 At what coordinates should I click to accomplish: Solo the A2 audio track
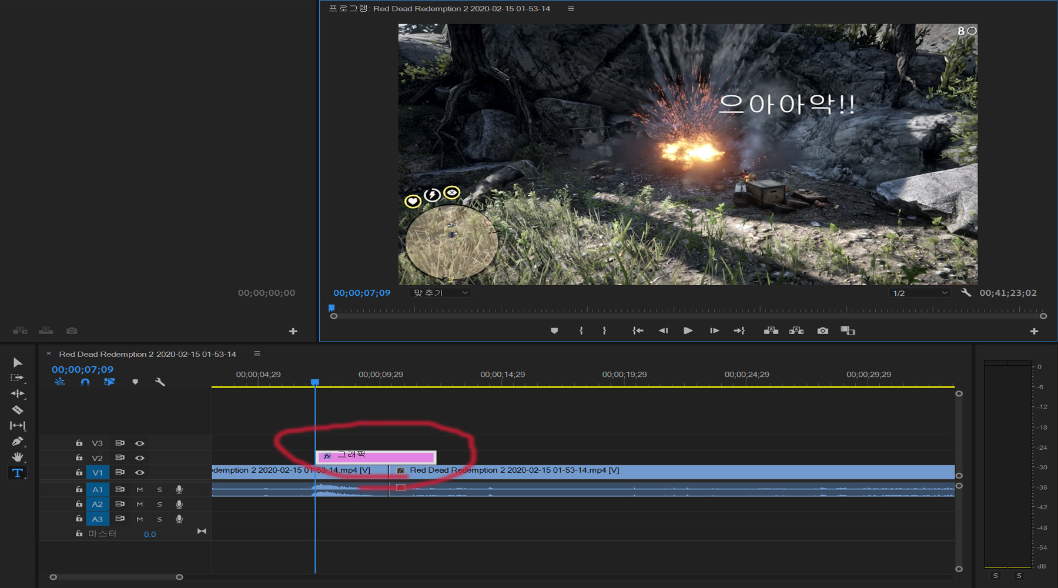(159, 505)
